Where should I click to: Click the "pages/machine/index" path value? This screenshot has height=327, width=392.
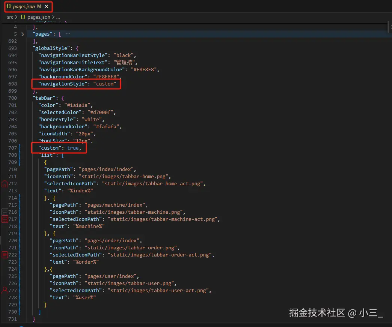115,205
